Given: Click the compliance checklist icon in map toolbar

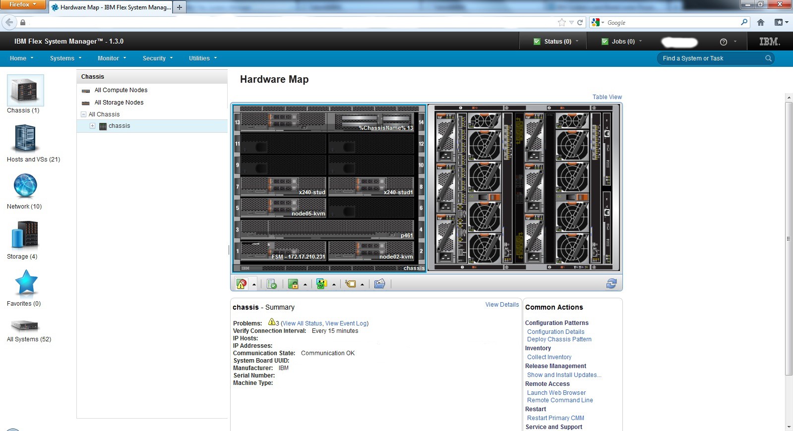Looking at the screenshot, I should [271, 284].
